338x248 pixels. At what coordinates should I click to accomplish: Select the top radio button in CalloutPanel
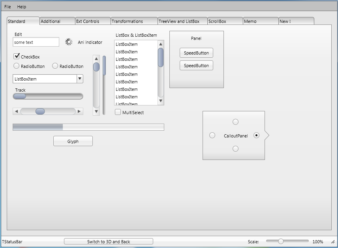click(235, 122)
